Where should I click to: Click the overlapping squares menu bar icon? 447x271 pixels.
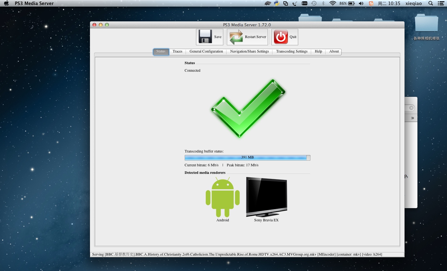[286, 3]
